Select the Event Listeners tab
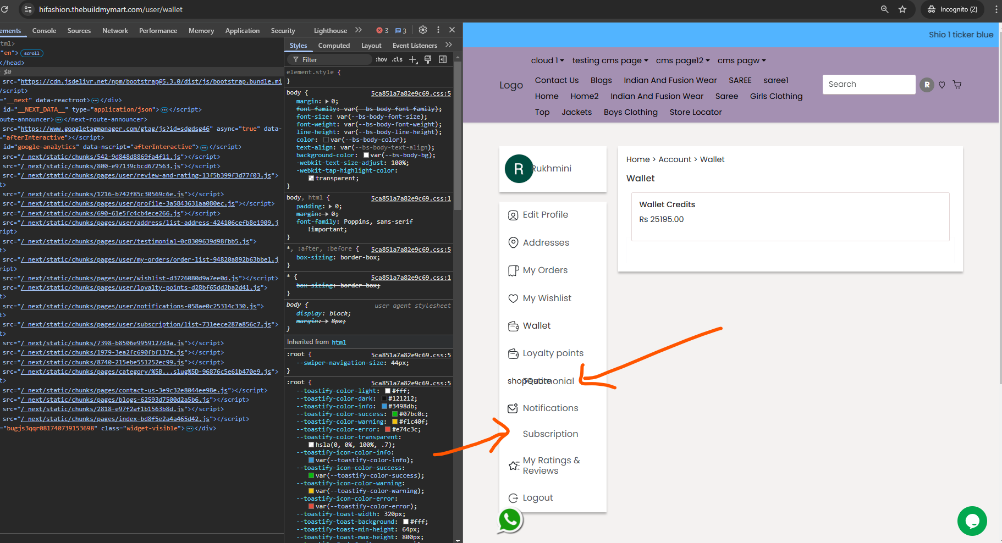This screenshot has height=543, width=1002. pyautogui.click(x=415, y=46)
